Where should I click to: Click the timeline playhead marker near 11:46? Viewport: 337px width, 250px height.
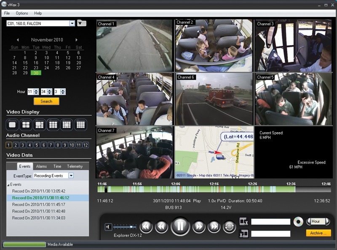coord(106,190)
